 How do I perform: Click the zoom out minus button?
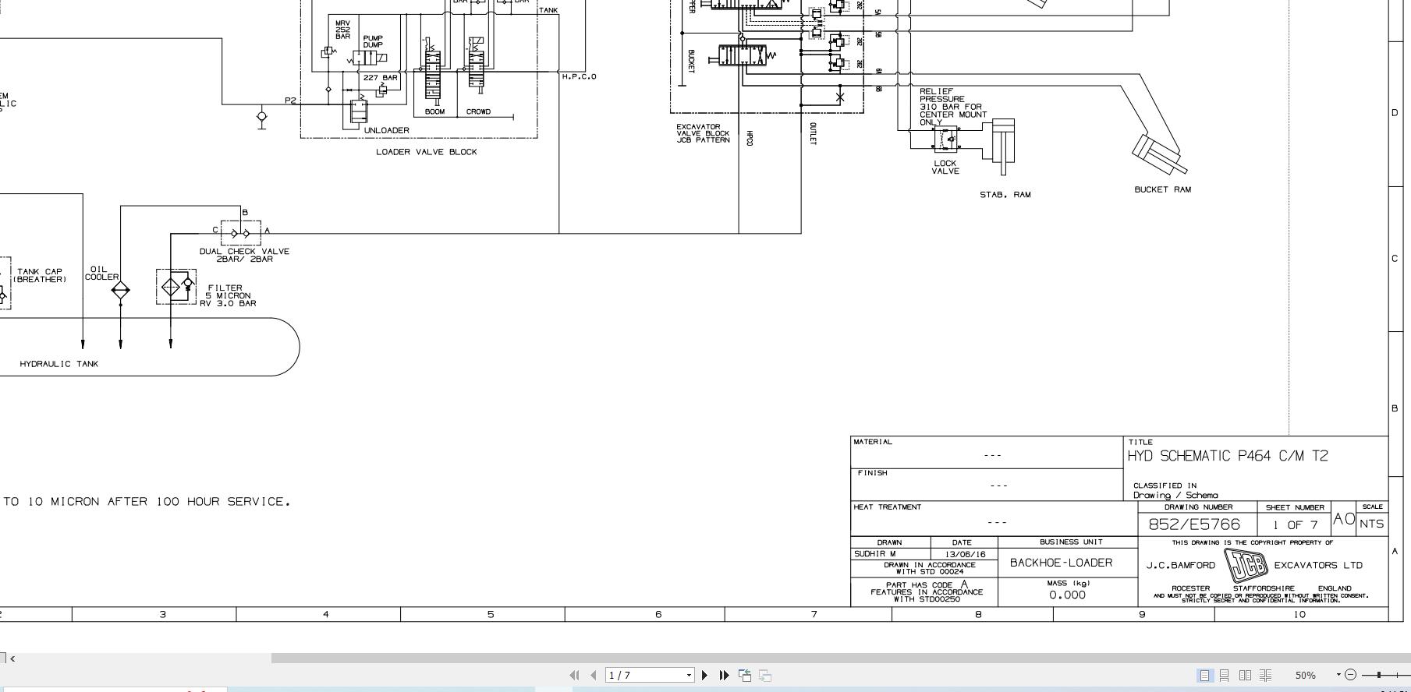(1351, 675)
